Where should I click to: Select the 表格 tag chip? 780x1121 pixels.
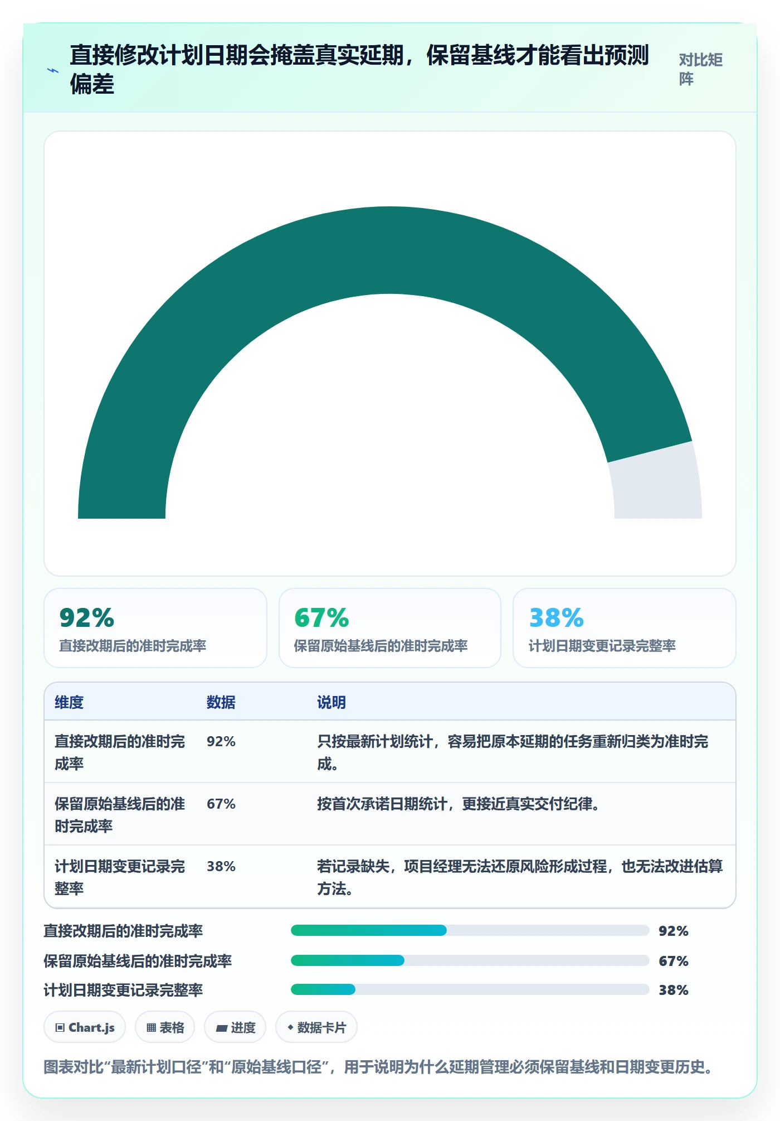[165, 1027]
